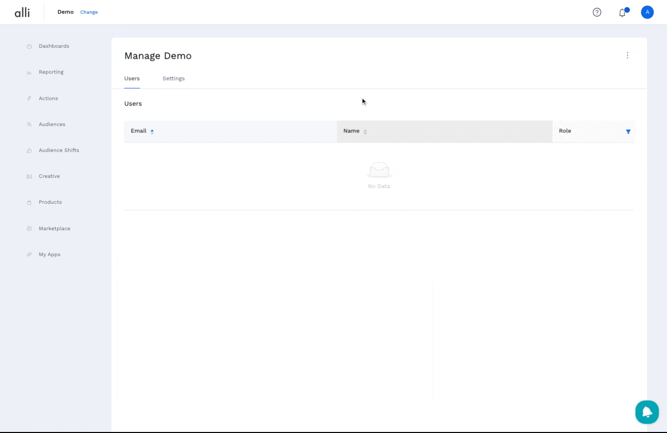The width and height of the screenshot is (667, 433).
Task: Click the teal floating bell widget
Action: click(x=647, y=412)
